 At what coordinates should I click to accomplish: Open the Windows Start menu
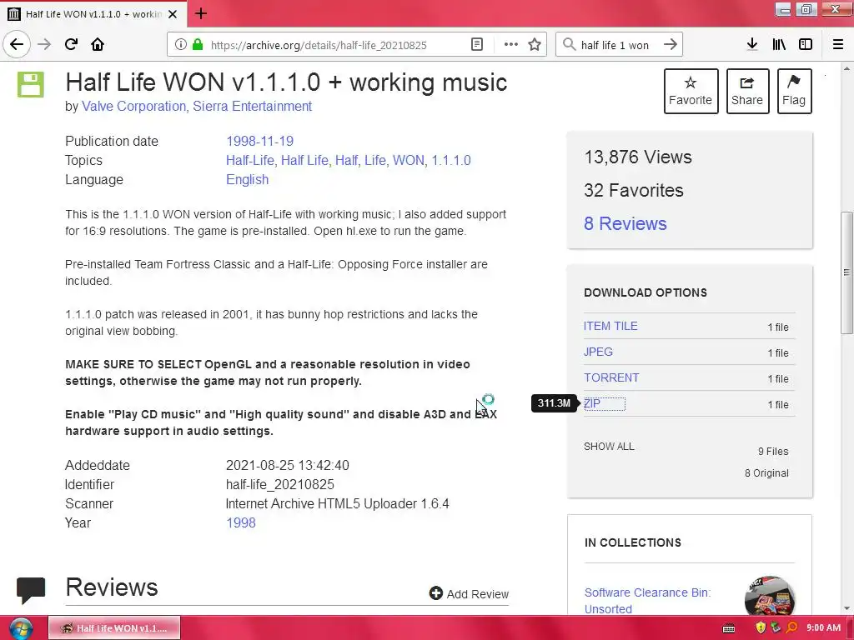[21, 628]
